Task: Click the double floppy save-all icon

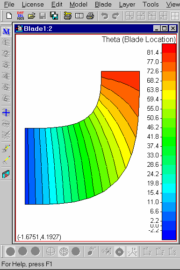Action: point(54,16)
